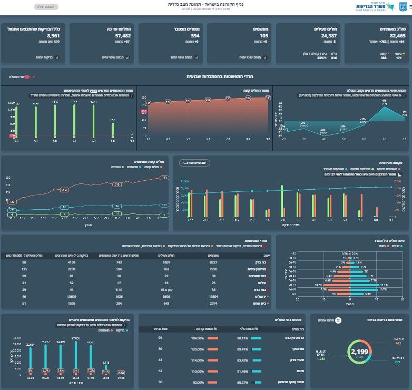The height and width of the screenshot is (390, 412).
Task: Click the white round icon in isolated-staff panel
Action: coord(338,320)
